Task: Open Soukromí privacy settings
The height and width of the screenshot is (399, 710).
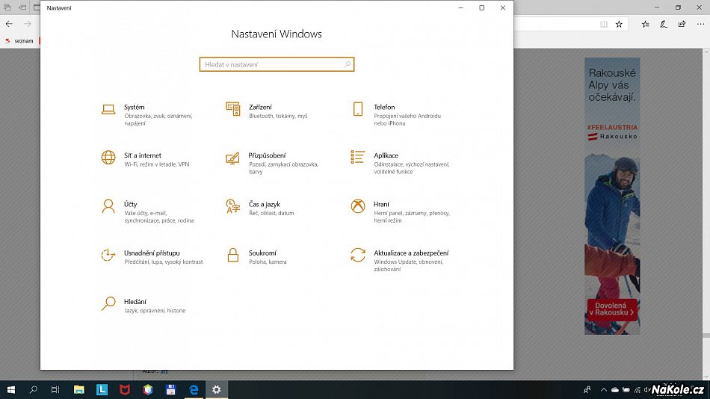Action: point(256,257)
